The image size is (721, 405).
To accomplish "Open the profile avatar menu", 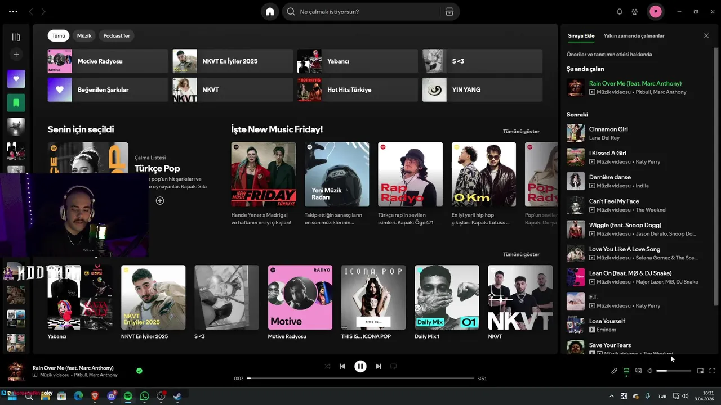I will tap(655, 11).
